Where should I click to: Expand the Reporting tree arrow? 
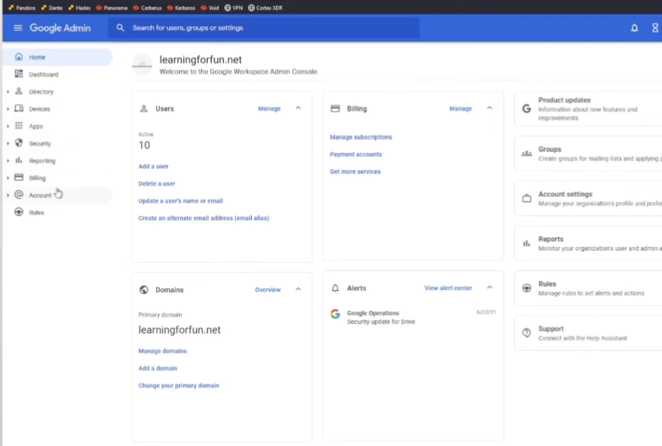7,161
